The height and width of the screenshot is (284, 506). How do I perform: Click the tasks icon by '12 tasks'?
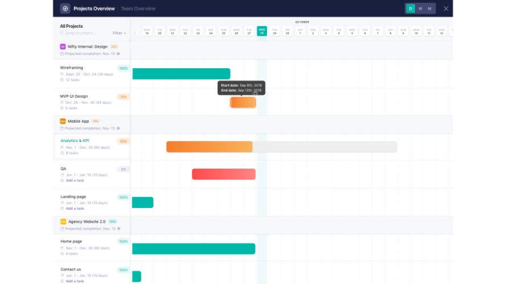[x=62, y=80]
